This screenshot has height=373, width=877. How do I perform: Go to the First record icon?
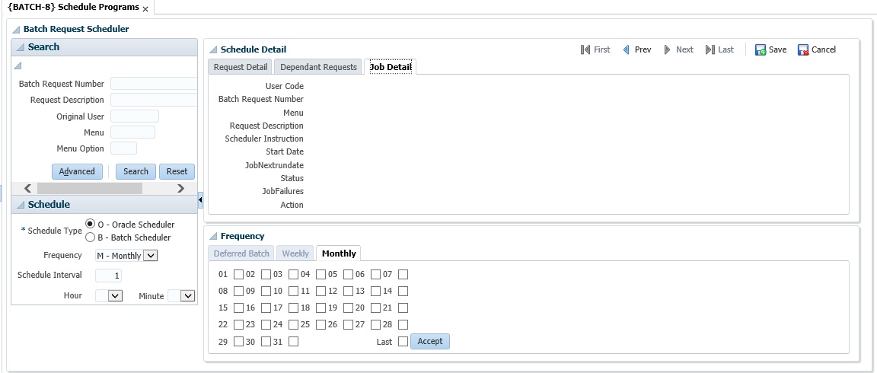pos(585,49)
